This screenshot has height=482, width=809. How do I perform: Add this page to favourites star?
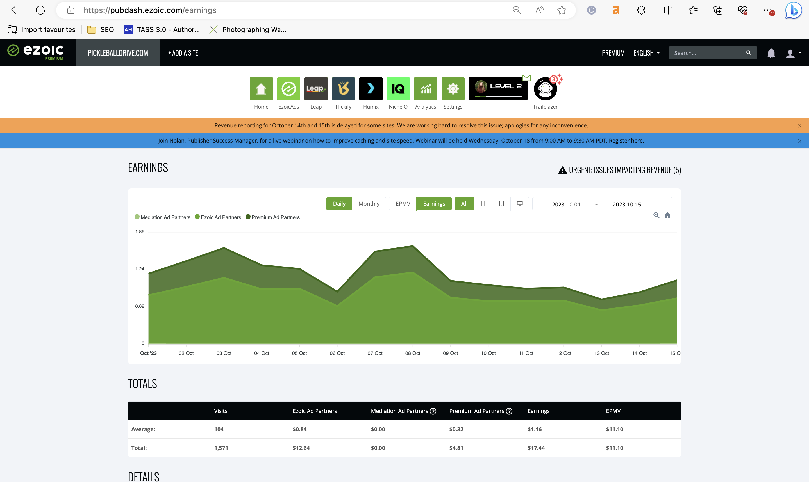(562, 10)
